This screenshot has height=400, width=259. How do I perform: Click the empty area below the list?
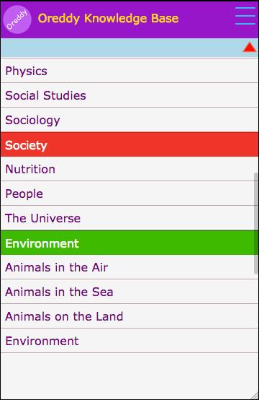click(x=129, y=375)
